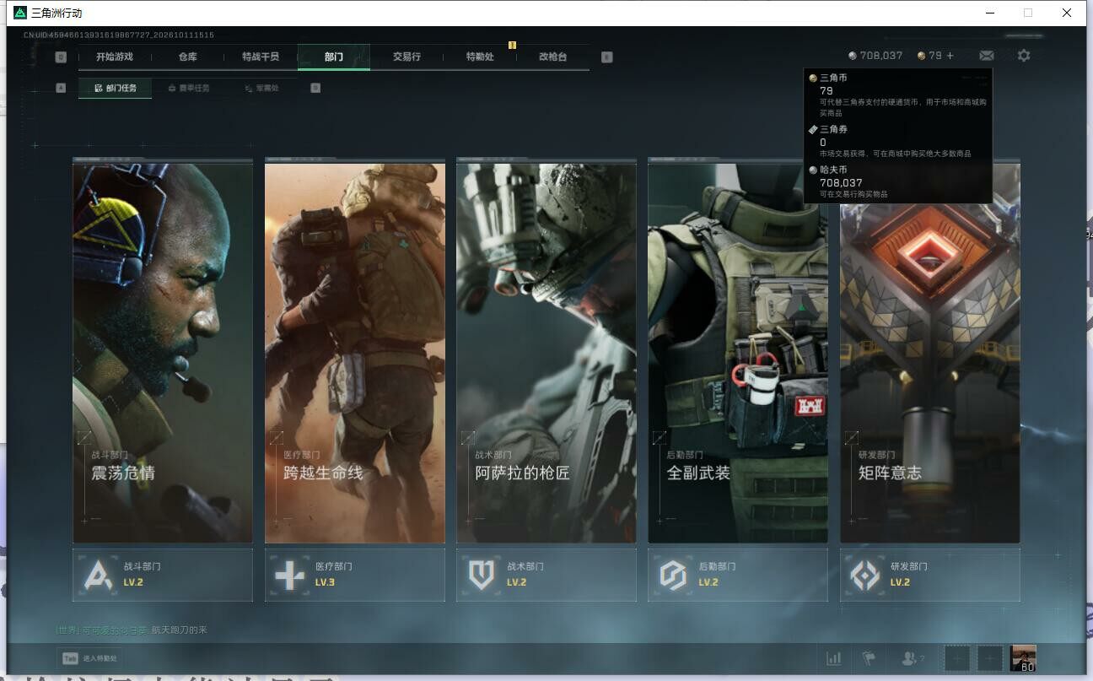Click the player avatar showing level 60
This screenshot has height=681, width=1093.
pos(1023,658)
